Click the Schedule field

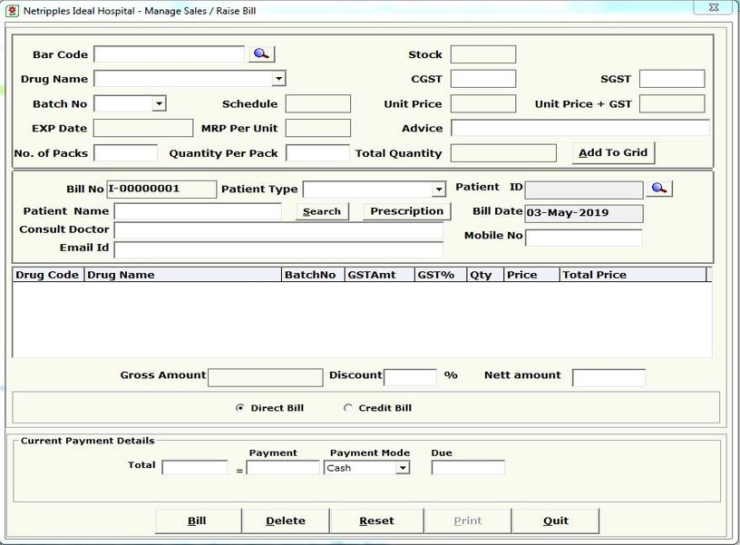318,103
